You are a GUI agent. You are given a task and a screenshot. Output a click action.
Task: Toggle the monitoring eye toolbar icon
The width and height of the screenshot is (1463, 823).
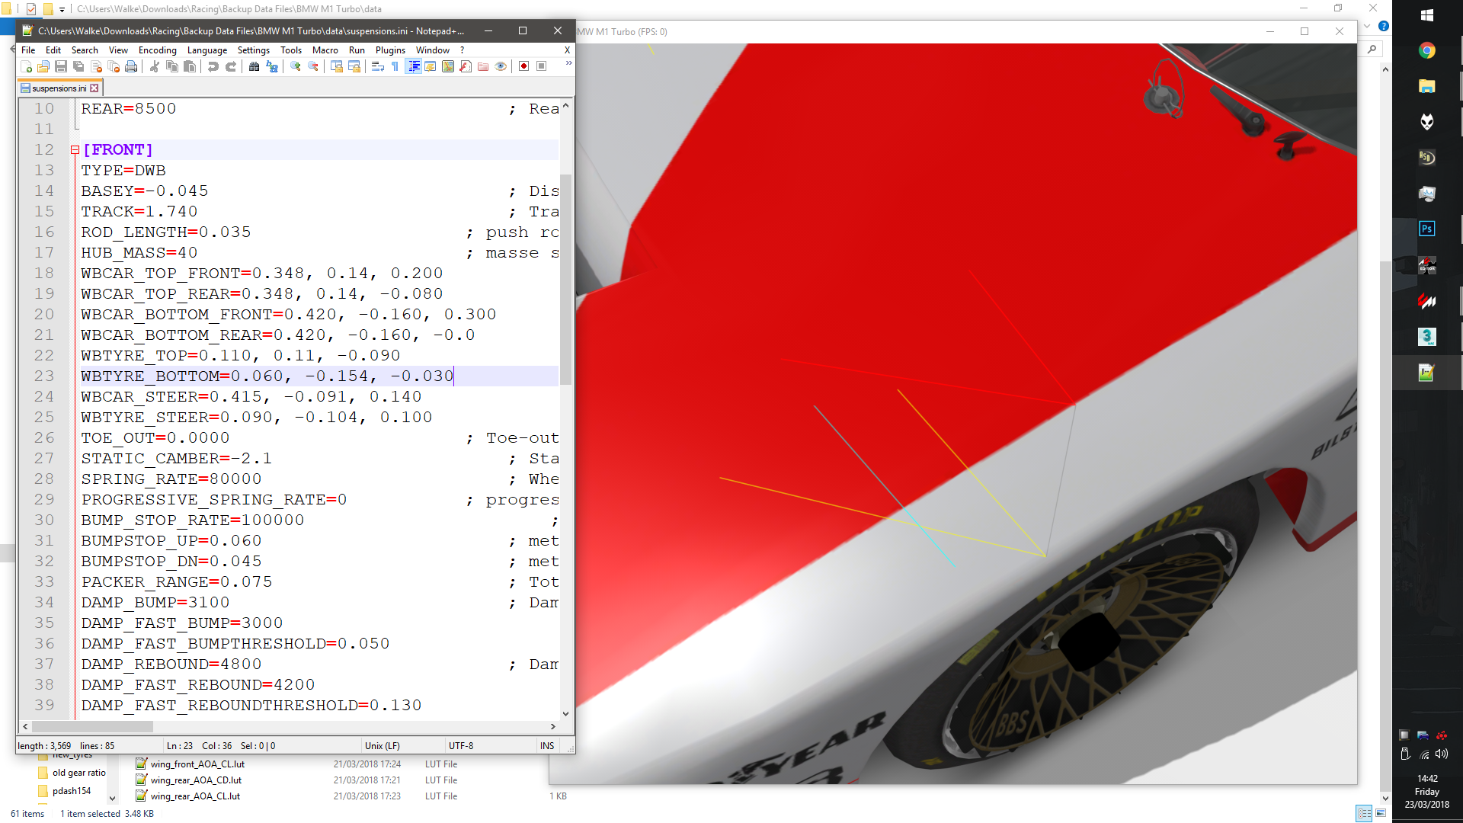[501, 66]
